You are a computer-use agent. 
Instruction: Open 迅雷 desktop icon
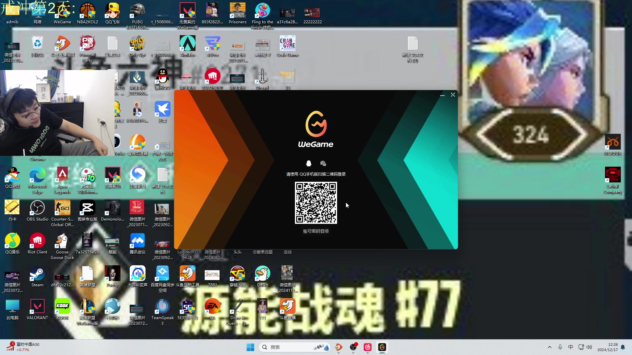click(163, 112)
